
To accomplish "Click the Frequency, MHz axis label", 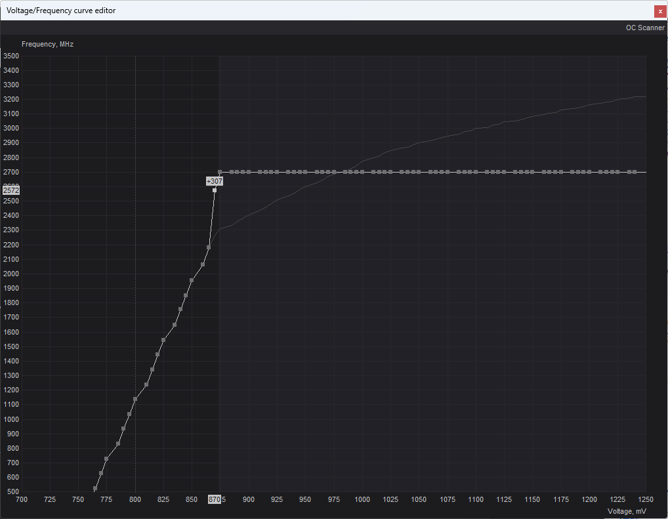I will [x=47, y=44].
